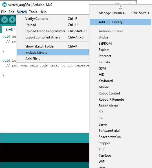
Task: Click the 'put your main code here' comment
Action: pyautogui.click(x=48, y=65)
